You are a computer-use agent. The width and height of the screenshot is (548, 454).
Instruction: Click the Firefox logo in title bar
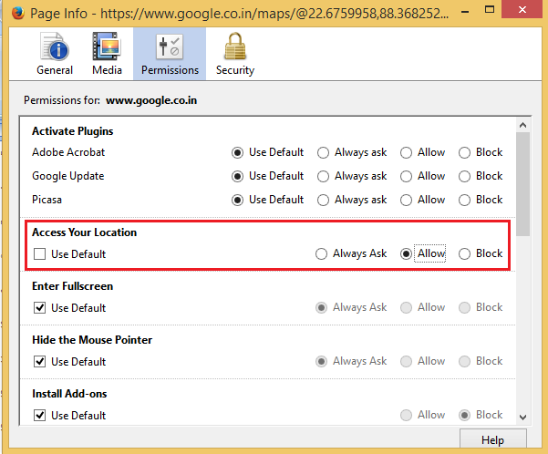point(18,13)
